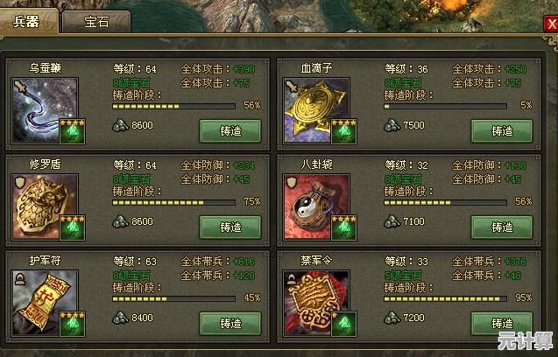
Task: Click 铸造 button for 乌蚕鞭
Action: [230, 131]
